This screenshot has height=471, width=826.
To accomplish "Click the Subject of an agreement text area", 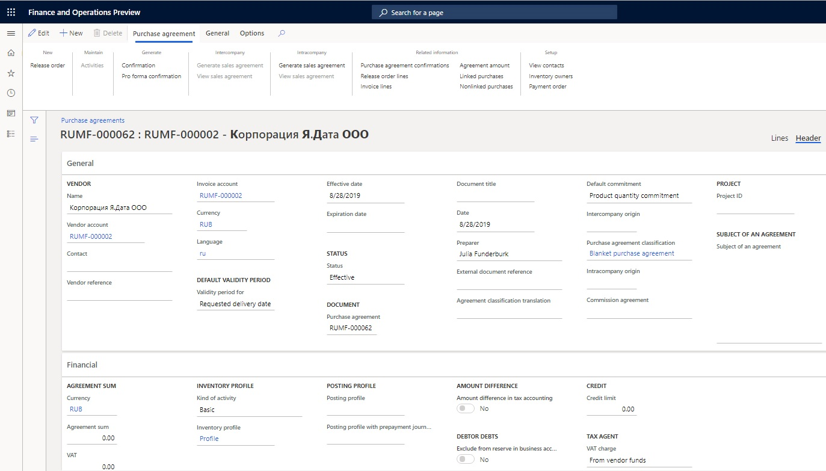I will click(769, 297).
